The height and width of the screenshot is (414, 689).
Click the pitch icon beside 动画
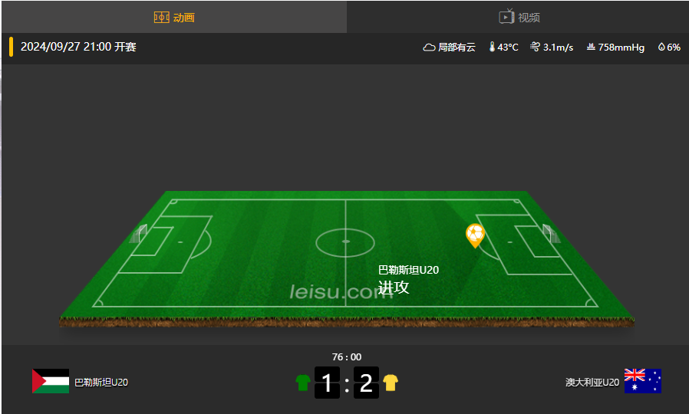click(x=161, y=17)
